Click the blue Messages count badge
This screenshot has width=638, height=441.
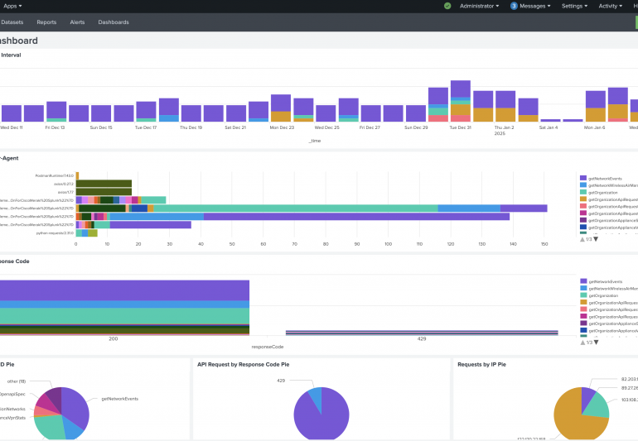click(x=514, y=6)
